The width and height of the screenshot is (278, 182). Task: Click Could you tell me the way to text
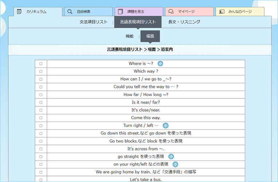(x=146, y=87)
